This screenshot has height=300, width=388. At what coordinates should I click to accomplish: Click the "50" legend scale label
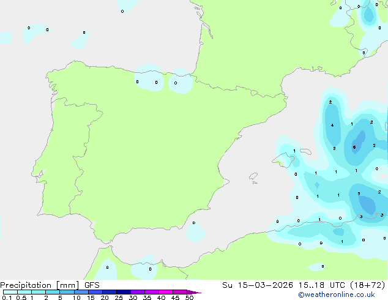click(x=189, y=298)
